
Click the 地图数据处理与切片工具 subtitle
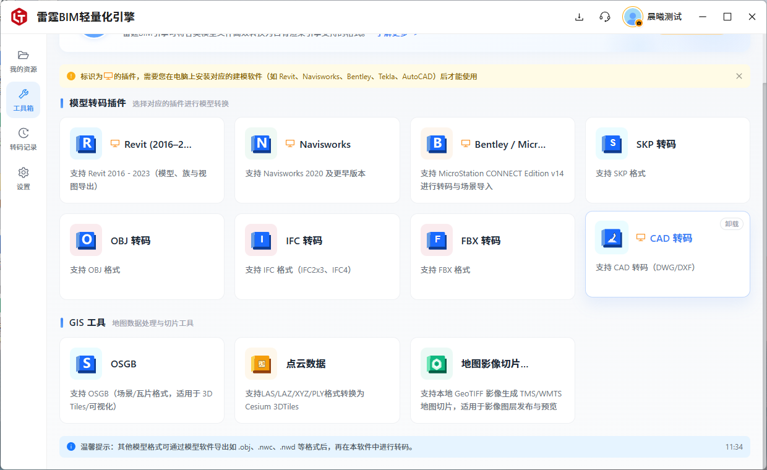coord(153,323)
